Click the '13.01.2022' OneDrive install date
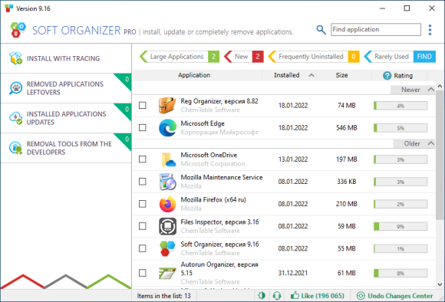The height and width of the screenshot is (302, 445). 293,159
